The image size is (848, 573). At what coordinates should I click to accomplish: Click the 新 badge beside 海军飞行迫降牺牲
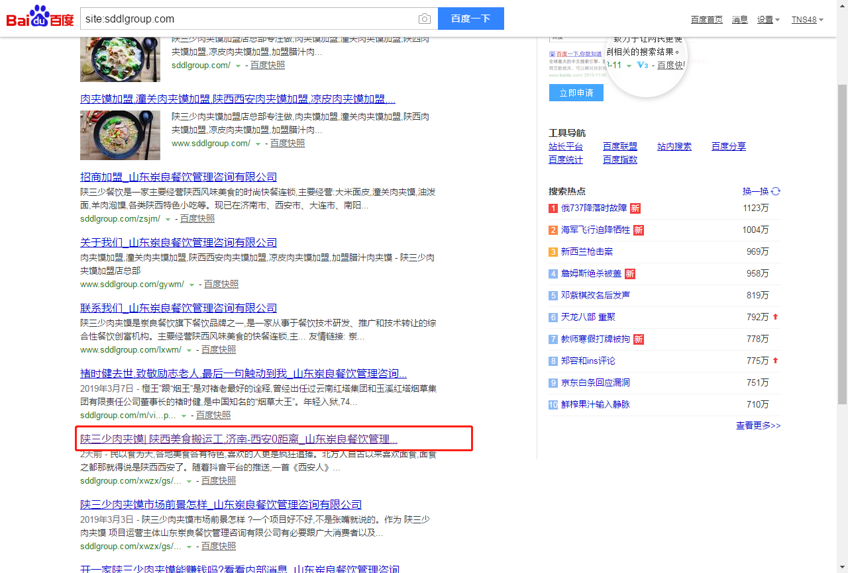click(639, 230)
